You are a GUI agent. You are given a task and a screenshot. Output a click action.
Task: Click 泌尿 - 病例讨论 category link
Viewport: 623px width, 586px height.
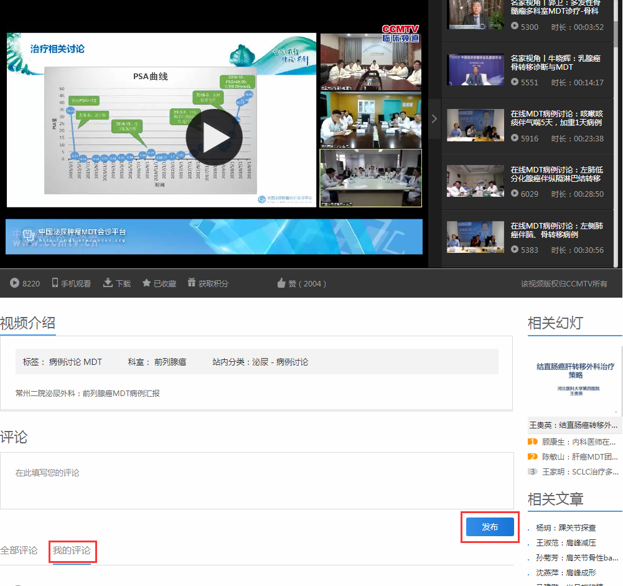(x=280, y=362)
